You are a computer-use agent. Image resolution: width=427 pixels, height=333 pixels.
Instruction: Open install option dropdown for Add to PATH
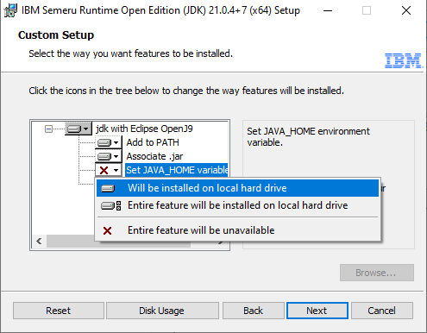coord(109,142)
